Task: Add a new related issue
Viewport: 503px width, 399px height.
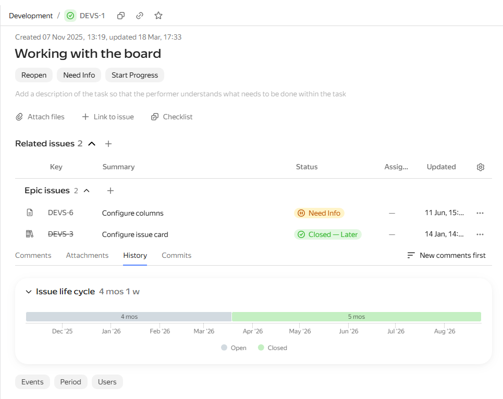Action: pos(108,144)
